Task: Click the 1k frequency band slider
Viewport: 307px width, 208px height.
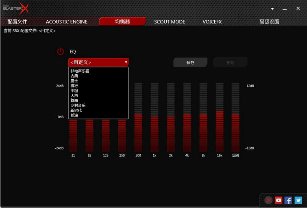Action: point(155,117)
